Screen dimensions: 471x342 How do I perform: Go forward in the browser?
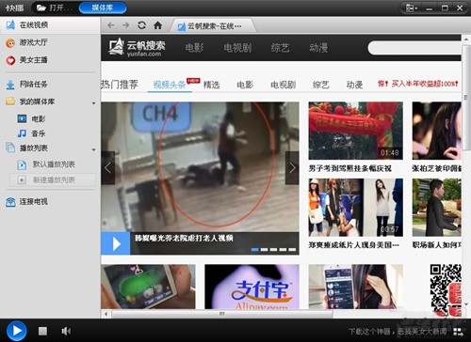(126, 25)
